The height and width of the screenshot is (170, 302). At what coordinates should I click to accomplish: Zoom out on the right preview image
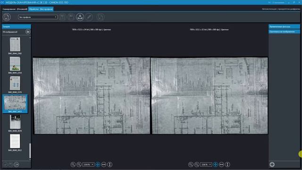point(197,164)
